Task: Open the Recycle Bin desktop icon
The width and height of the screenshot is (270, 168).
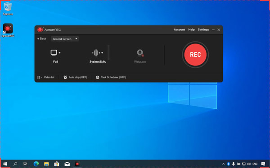Action: [x=8, y=9]
